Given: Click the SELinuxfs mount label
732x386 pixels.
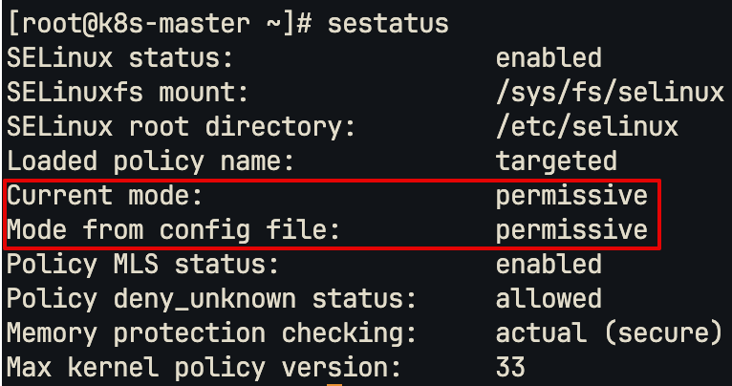Looking at the screenshot, I should (x=127, y=93).
